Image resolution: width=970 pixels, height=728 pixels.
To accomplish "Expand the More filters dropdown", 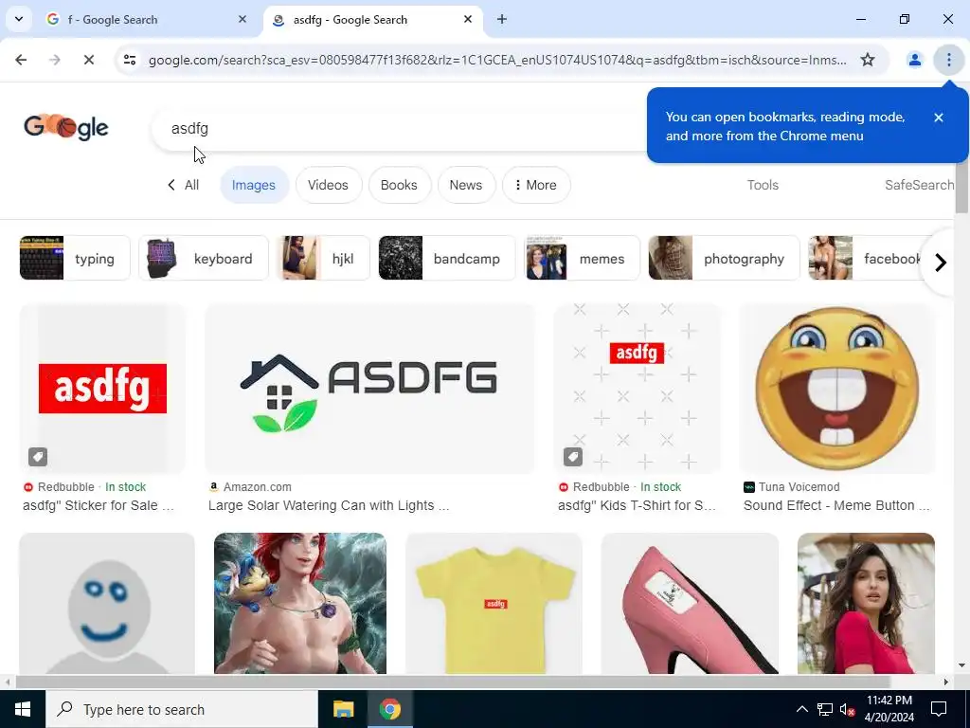I will pyautogui.click(x=536, y=185).
